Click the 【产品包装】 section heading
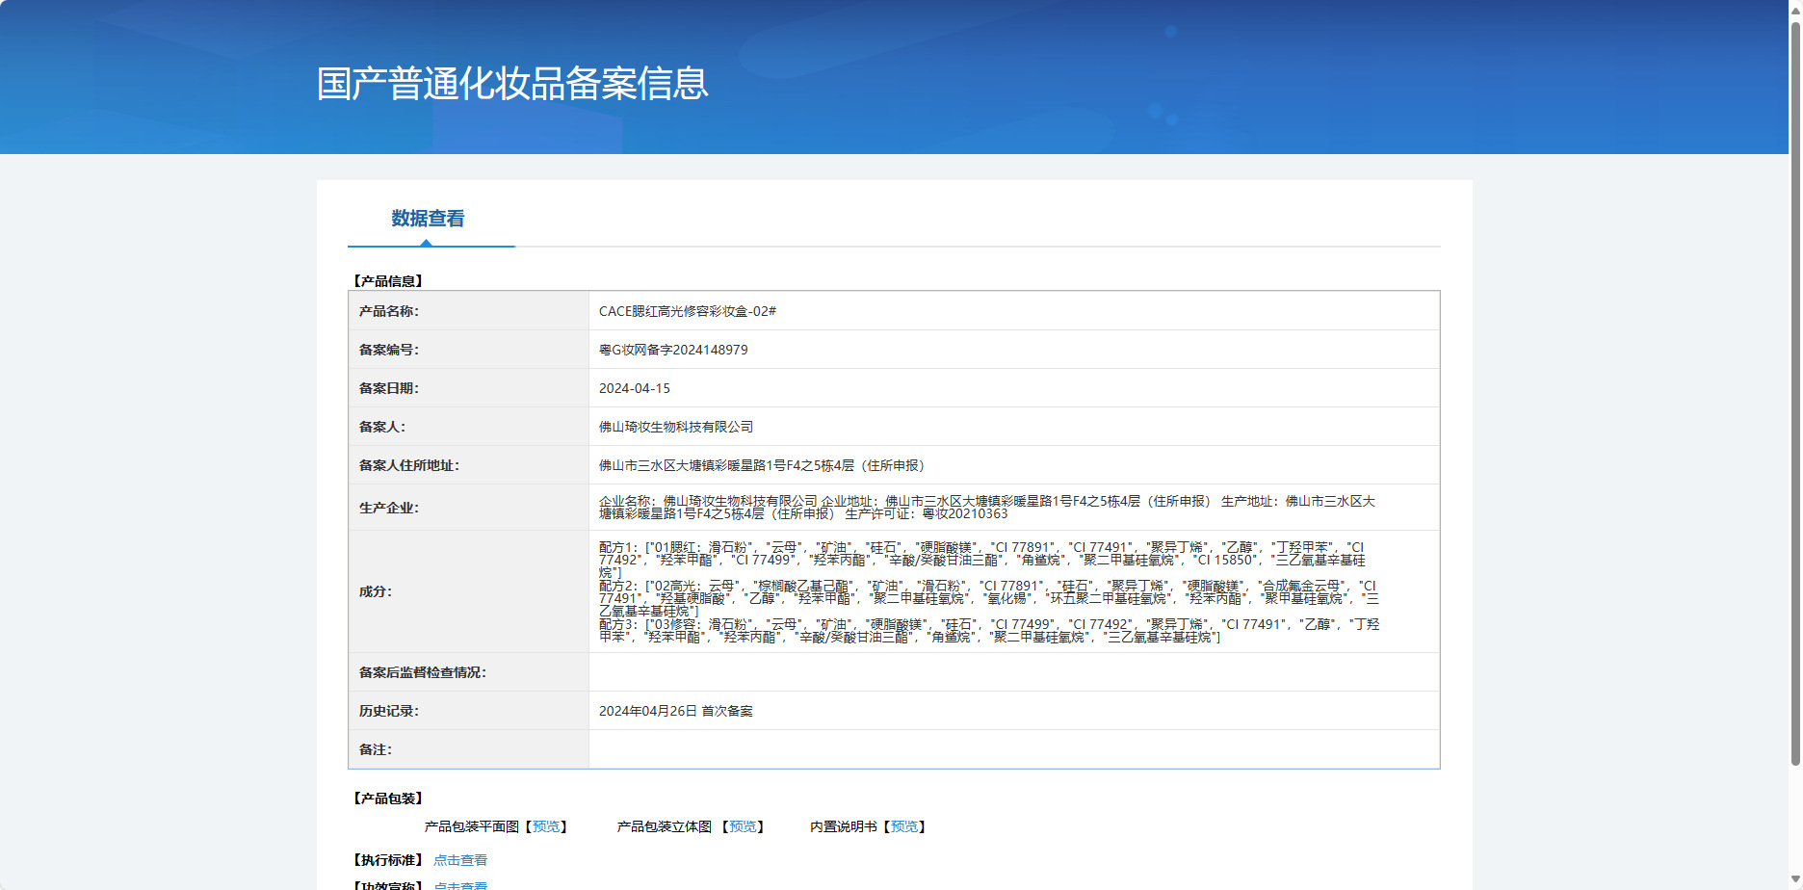 click(388, 798)
